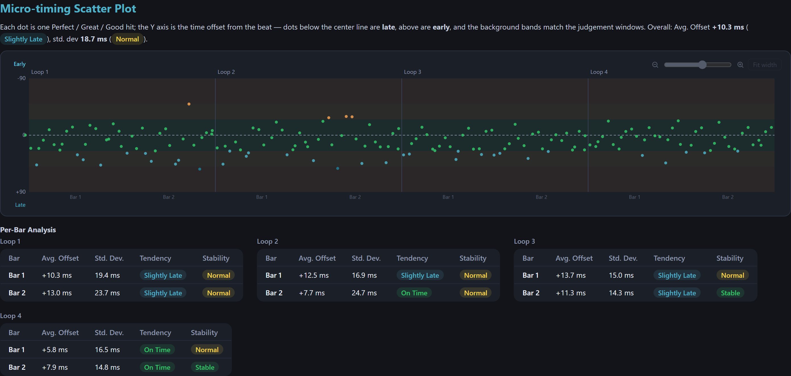Viewport: 791px width, 376px height.
Task: Click the On Time badge in Loop 2 Bar 2
Action: pyautogui.click(x=414, y=293)
